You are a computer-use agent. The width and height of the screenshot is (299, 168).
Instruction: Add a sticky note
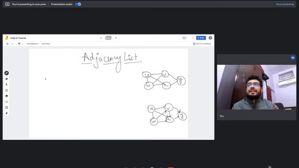[x=7, y=90]
